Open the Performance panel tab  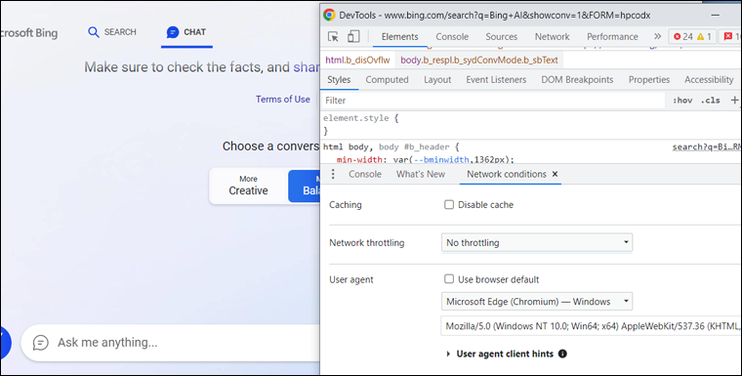point(612,36)
